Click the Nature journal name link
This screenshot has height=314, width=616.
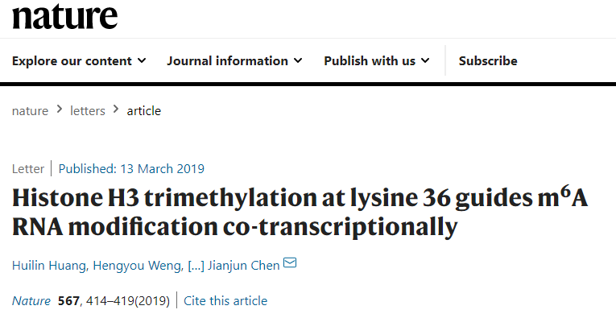coord(31,301)
